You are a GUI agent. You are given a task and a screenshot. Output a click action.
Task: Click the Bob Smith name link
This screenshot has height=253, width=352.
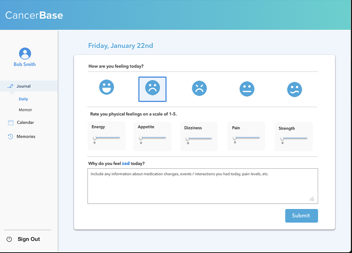click(x=25, y=65)
